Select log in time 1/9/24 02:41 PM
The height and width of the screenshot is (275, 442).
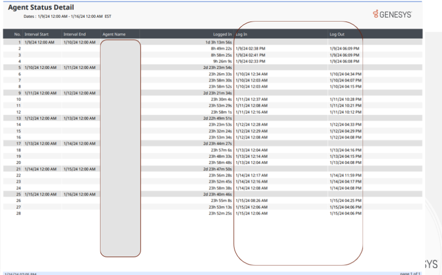click(x=250, y=55)
